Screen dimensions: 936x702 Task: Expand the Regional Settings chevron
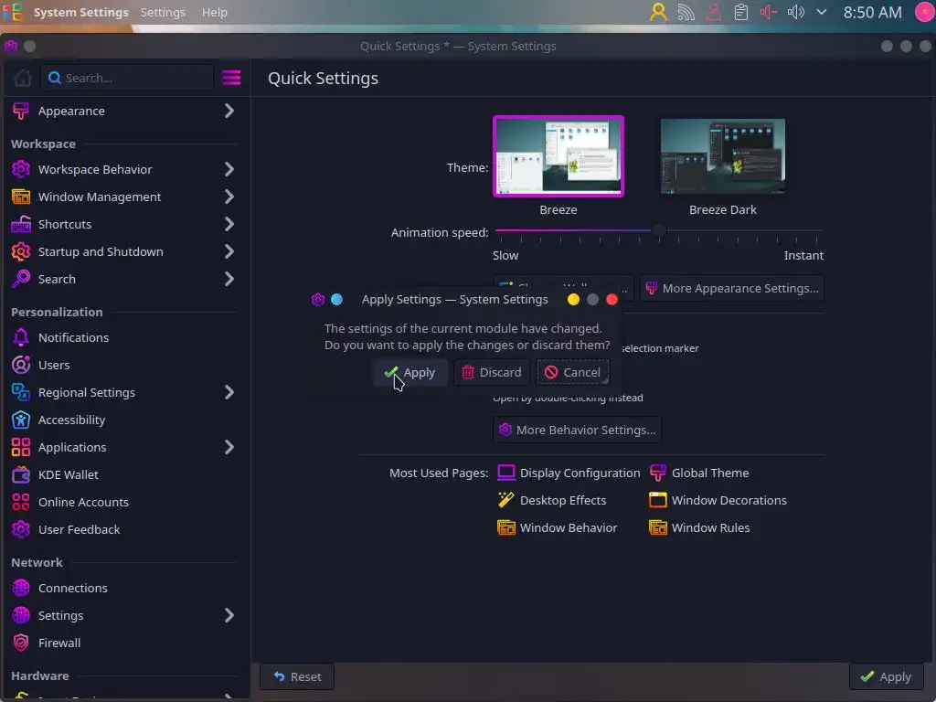pyautogui.click(x=229, y=393)
